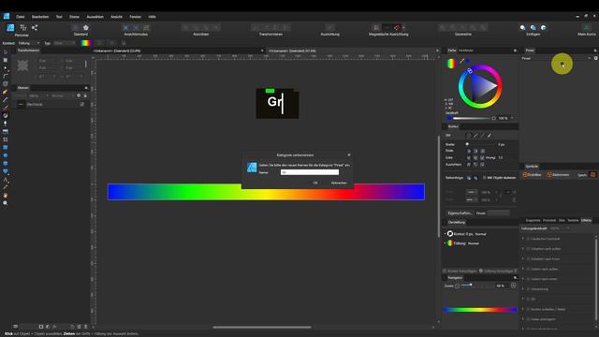This screenshot has width=599, height=337.
Task: Toggle the red magnetic snapping icon
Action: (x=397, y=27)
